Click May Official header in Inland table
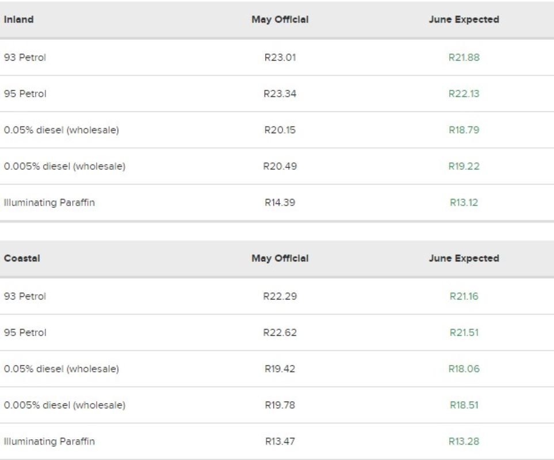Screen dimensions: 554x460 coord(280,20)
